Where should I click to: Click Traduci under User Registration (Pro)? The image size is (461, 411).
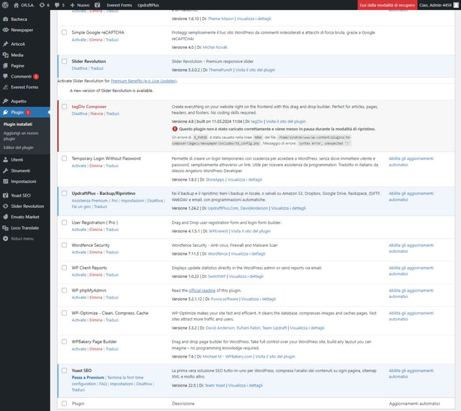coord(112,230)
